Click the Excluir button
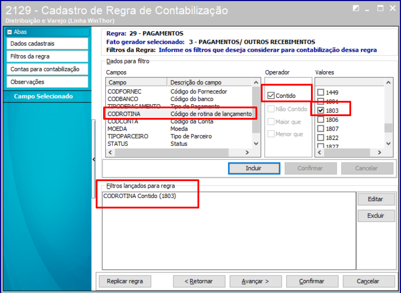 (x=376, y=216)
